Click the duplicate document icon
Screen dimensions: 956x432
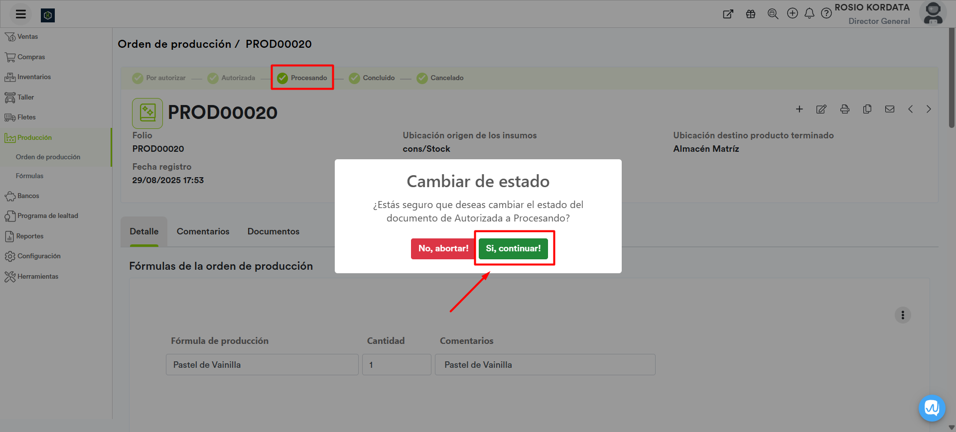(867, 109)
